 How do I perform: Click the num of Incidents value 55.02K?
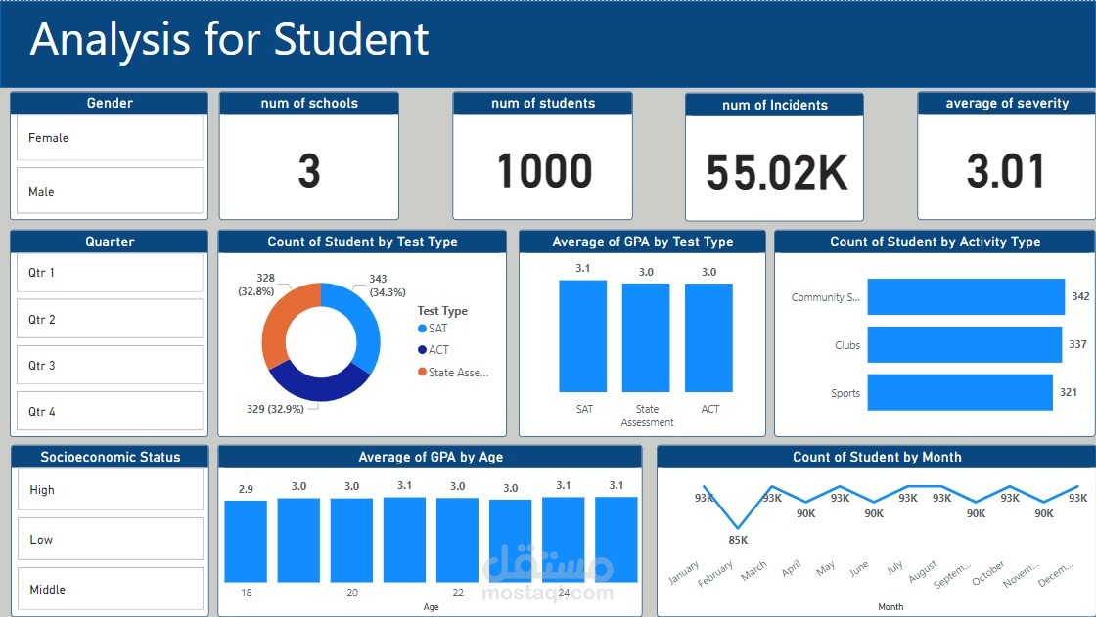click(777, 173)
